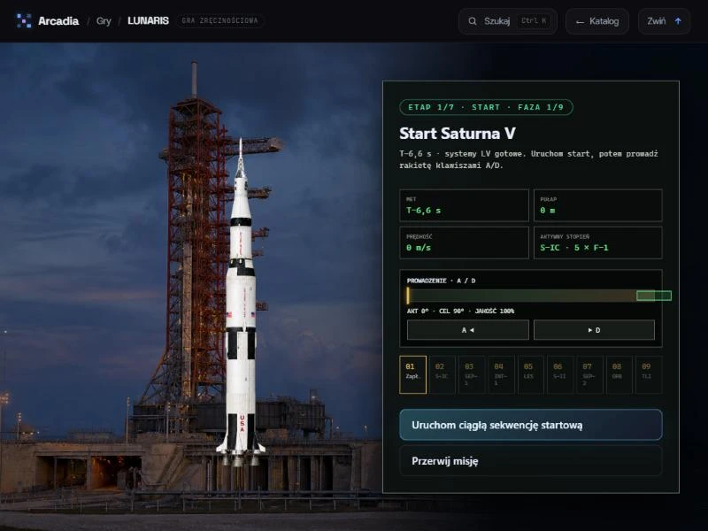The image size is (708, 531).
Task: Click the Saturn V rocket image
Action: click(x=241, y=303)
